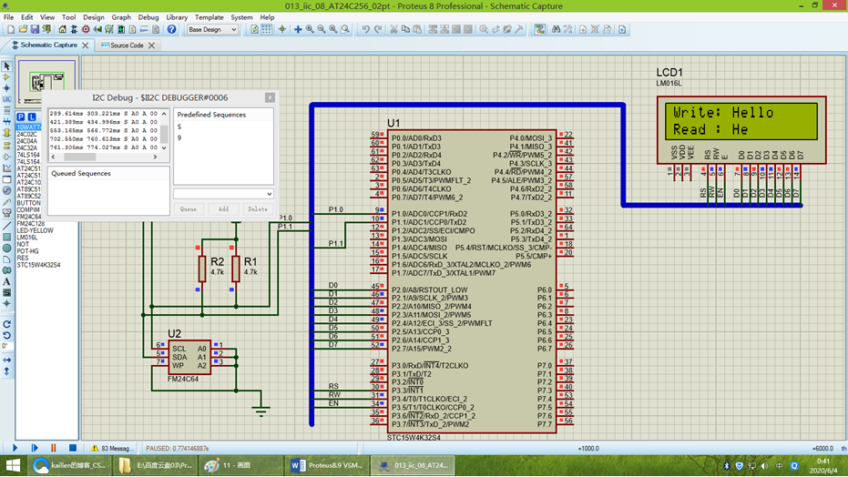Click the Delete button in I2C Debug

coord(258,209)
